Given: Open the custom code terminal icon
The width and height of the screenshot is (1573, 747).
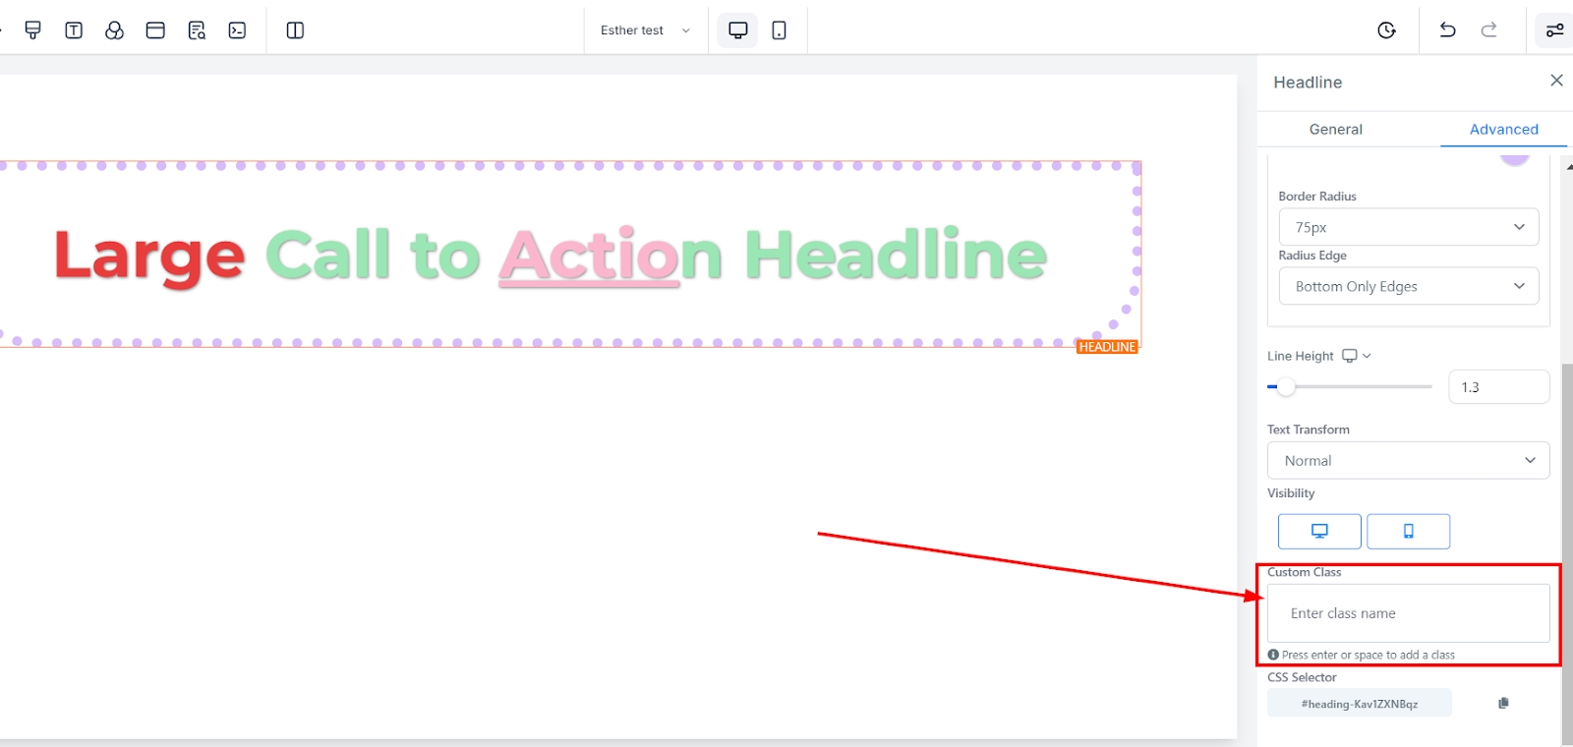Looking at the screenshot, I should point(237,30).
